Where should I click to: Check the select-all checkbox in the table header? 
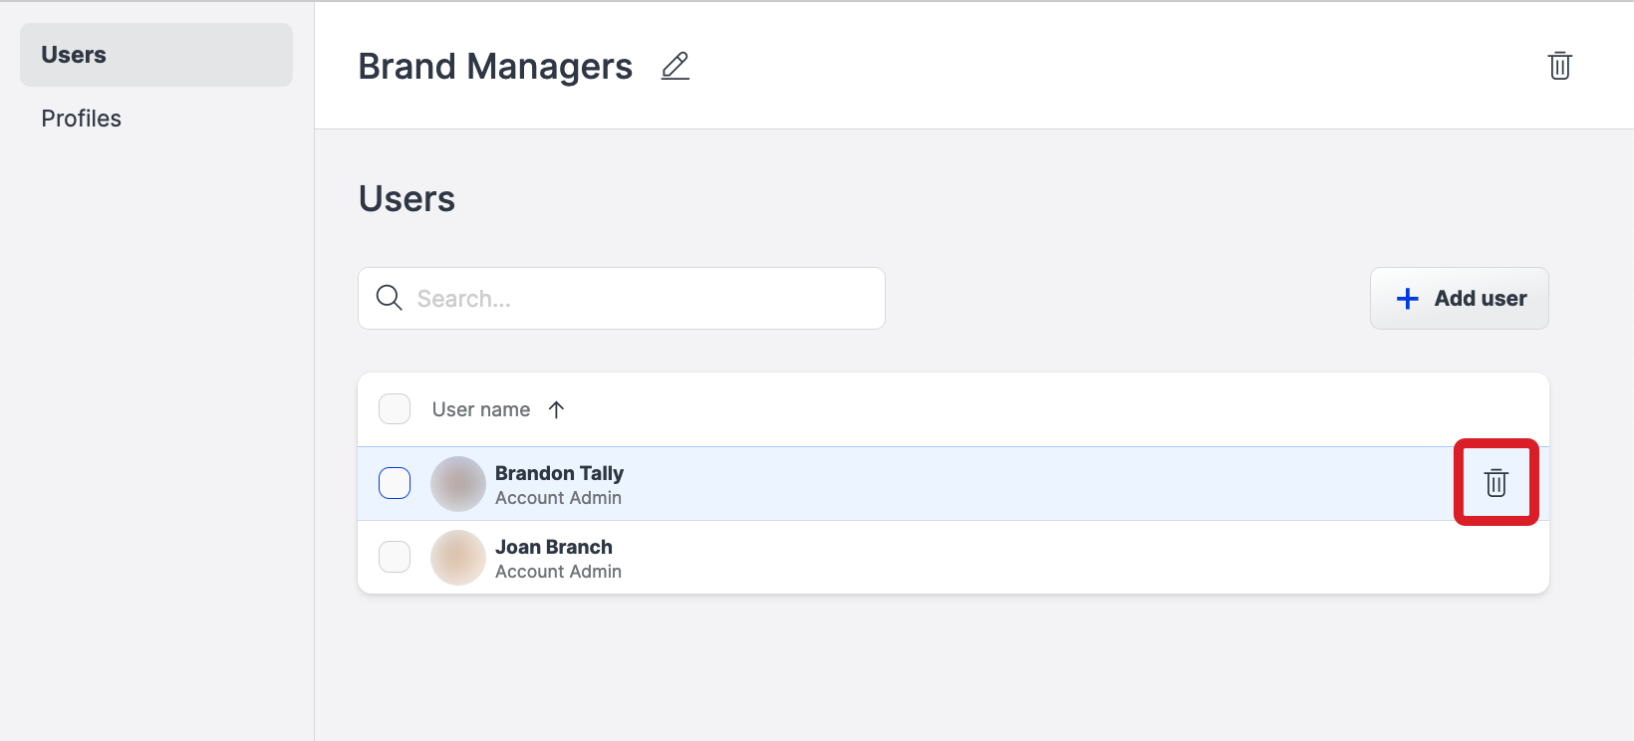395,409
